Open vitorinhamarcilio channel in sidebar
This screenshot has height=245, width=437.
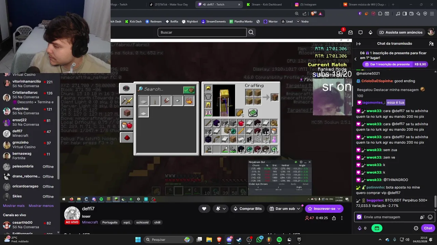29,84
